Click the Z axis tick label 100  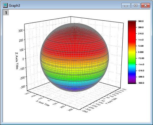click(22, 50)
